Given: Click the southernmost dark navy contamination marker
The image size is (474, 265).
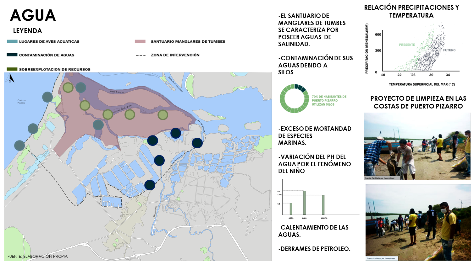Looking at the screenshot, I should [150, 185].
